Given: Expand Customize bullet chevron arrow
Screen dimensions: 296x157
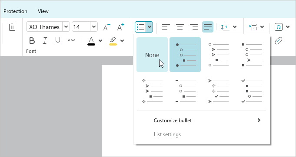Looking at the screenshot, I should [x=259, y=120].
